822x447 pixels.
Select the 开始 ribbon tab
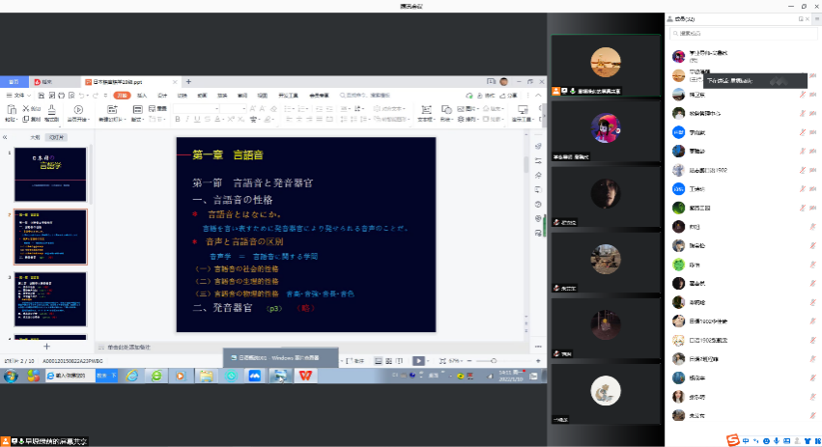pyautogui.click(x=121, y=96)
